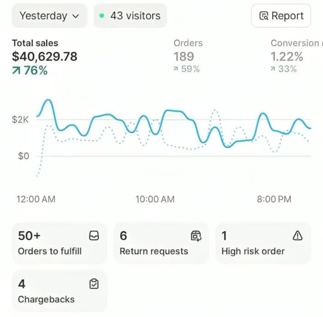323x317 pixels.
Task: Click the inbox icon on Orders to fulfill
Action: point(94,236)
